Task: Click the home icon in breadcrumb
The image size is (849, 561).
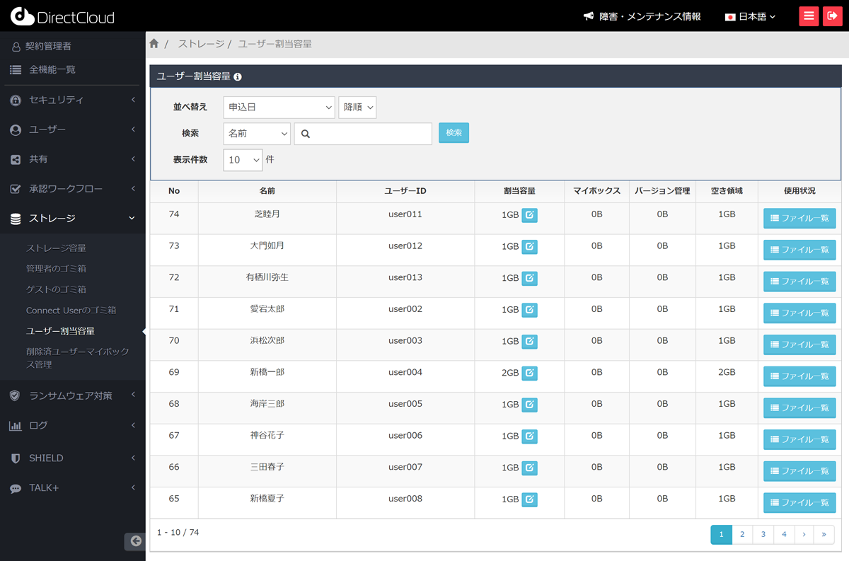Action: [154, 44]
